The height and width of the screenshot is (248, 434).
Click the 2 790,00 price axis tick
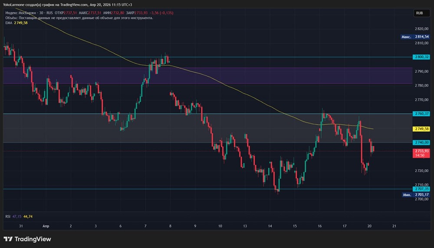coord(421,71)
